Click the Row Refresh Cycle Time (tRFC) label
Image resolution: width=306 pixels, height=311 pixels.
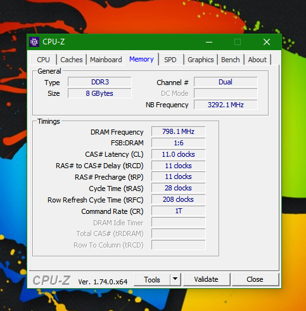pos(96,200)
